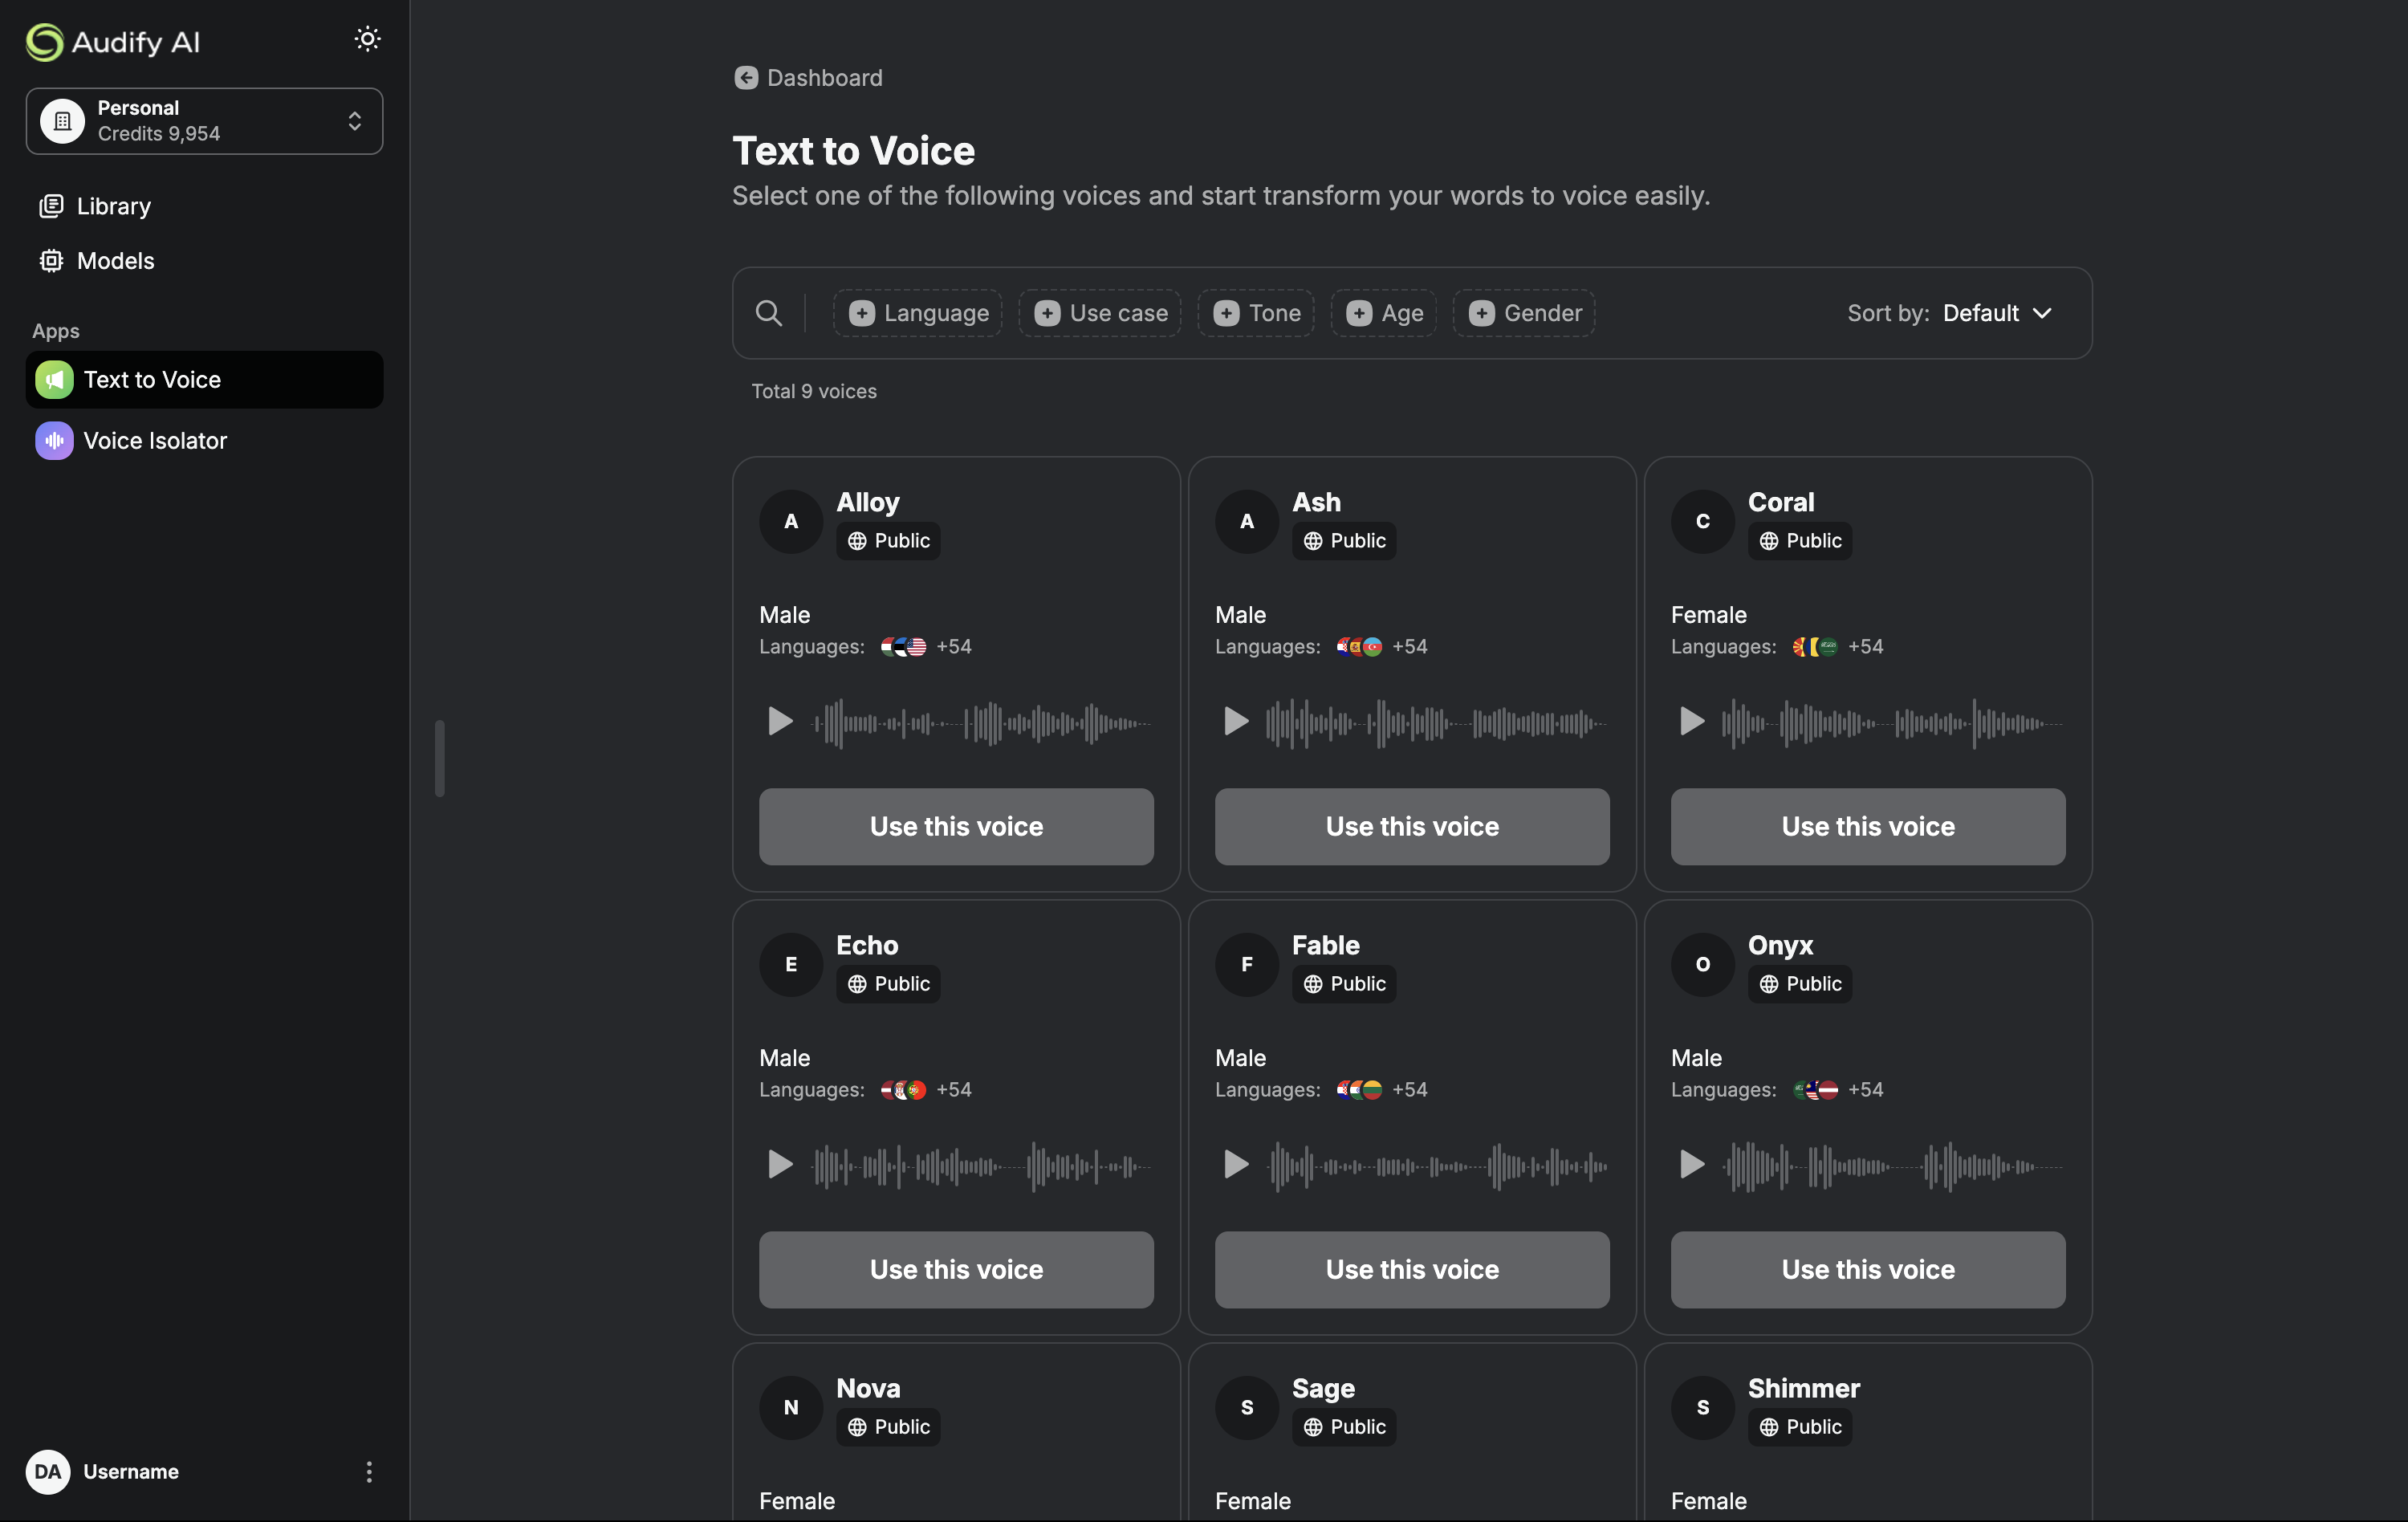This screenshot has width=2408, height=1522.
Task: Click the search magnifier in filter bar
Action: click(769, 313)
